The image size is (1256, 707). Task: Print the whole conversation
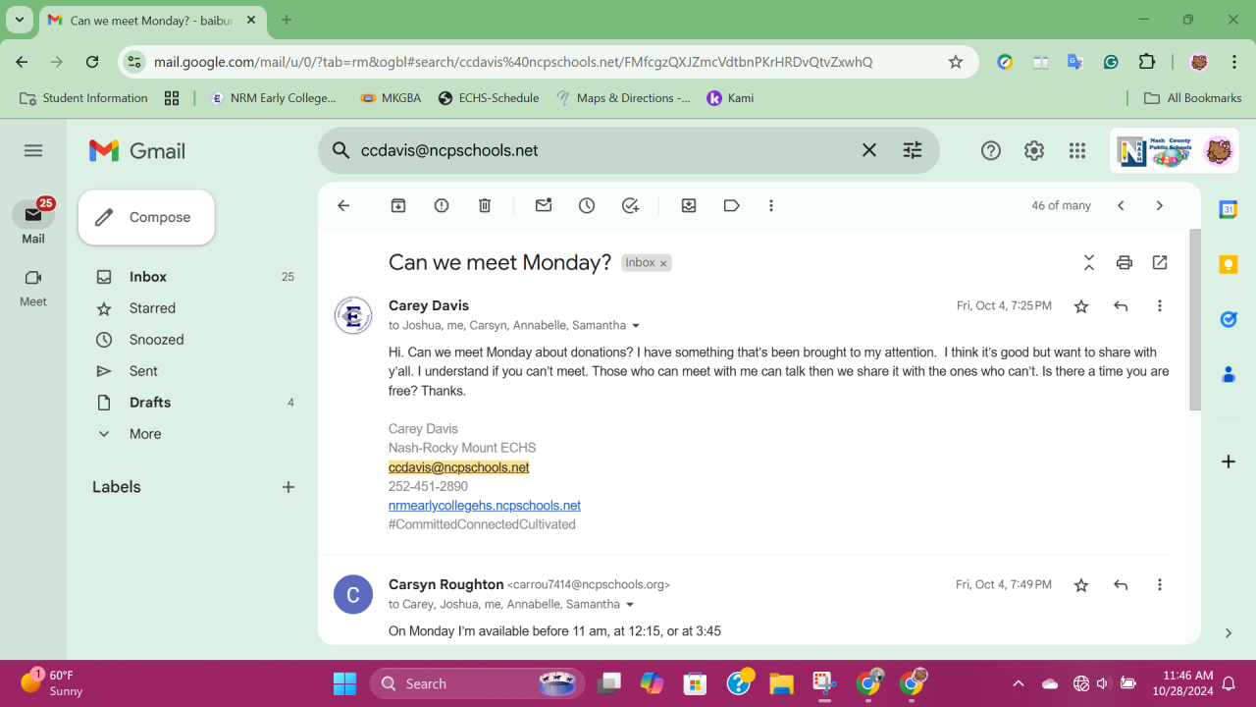tap(1125, 262)
